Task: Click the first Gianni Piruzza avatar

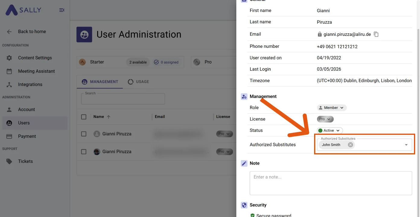Action: (97, 134)
